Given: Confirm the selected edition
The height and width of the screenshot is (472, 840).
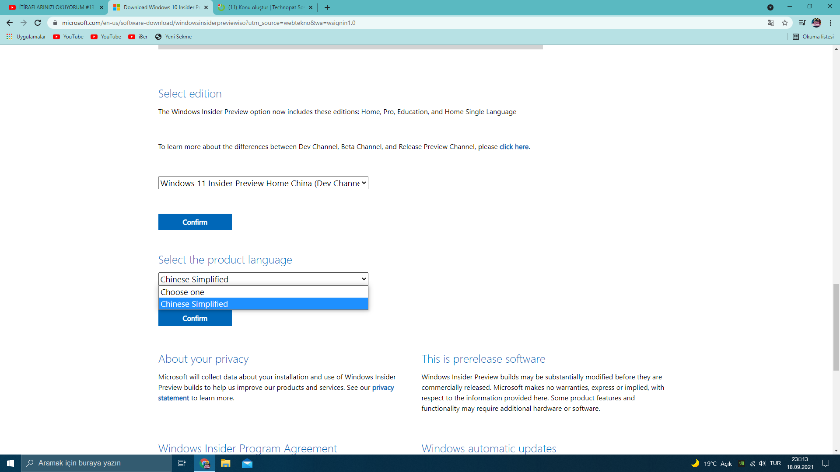Looking at the screenshot, I should click(195, 222).
